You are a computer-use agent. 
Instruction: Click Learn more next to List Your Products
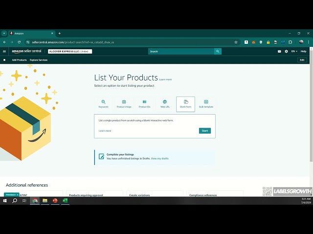tap(165, 79)
